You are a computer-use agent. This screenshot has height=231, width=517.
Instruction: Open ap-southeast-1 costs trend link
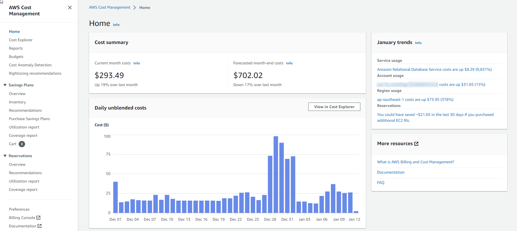click(415, 99)
